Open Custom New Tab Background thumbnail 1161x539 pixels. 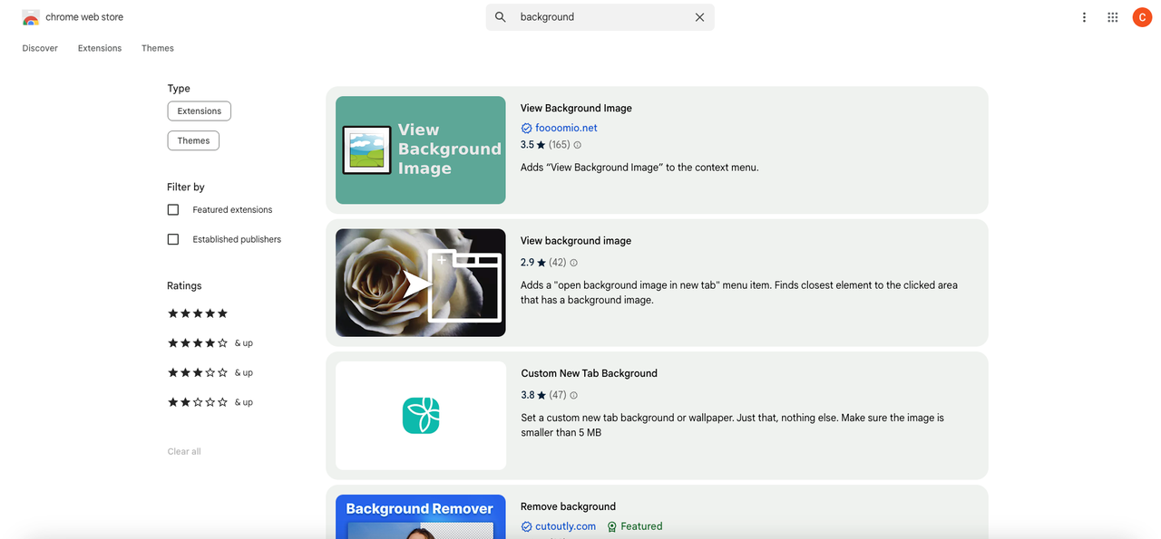tap(421, 416)
